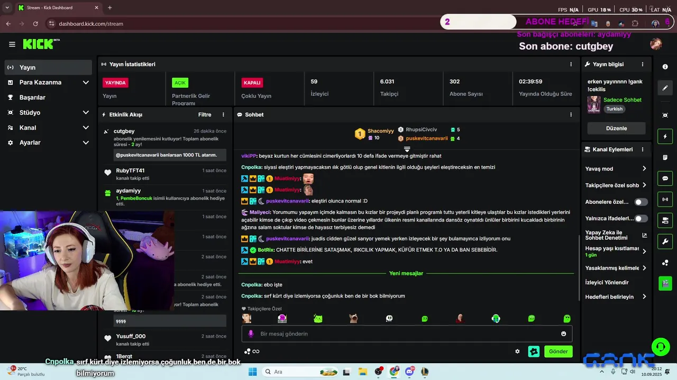Send message with Gönder button
The width and height of the screenshot is (677, 380).
(x=558, y=351)
